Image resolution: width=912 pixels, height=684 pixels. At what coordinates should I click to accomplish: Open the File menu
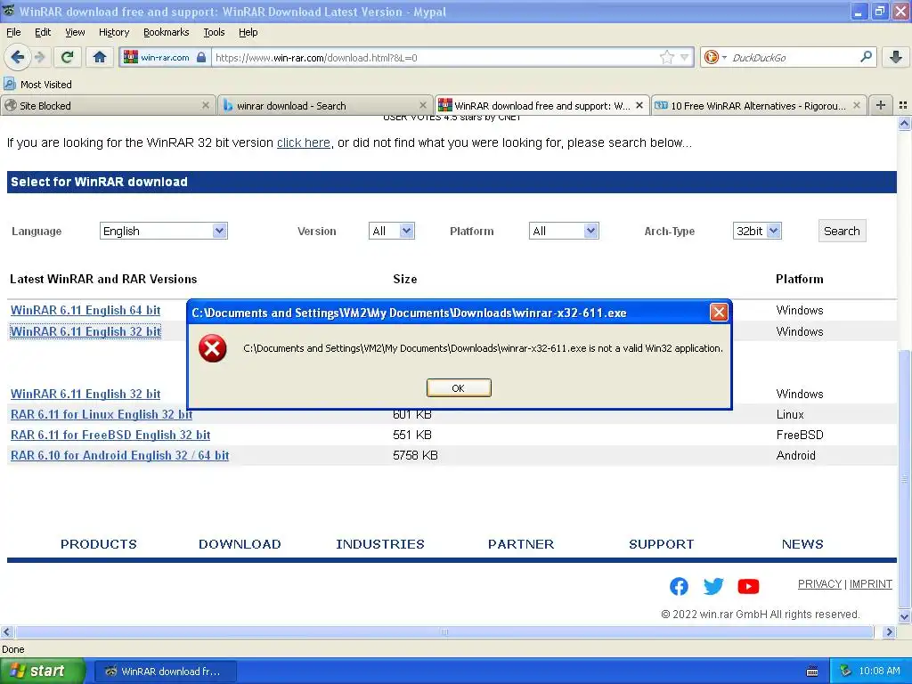coord(13,32)
